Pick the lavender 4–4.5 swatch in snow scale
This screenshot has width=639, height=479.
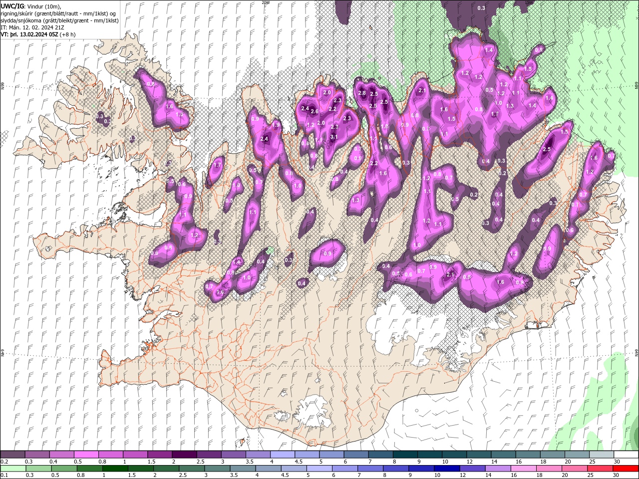282,455
